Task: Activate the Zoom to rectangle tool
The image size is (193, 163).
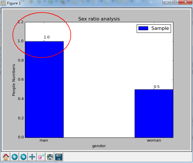Action: 41,157
